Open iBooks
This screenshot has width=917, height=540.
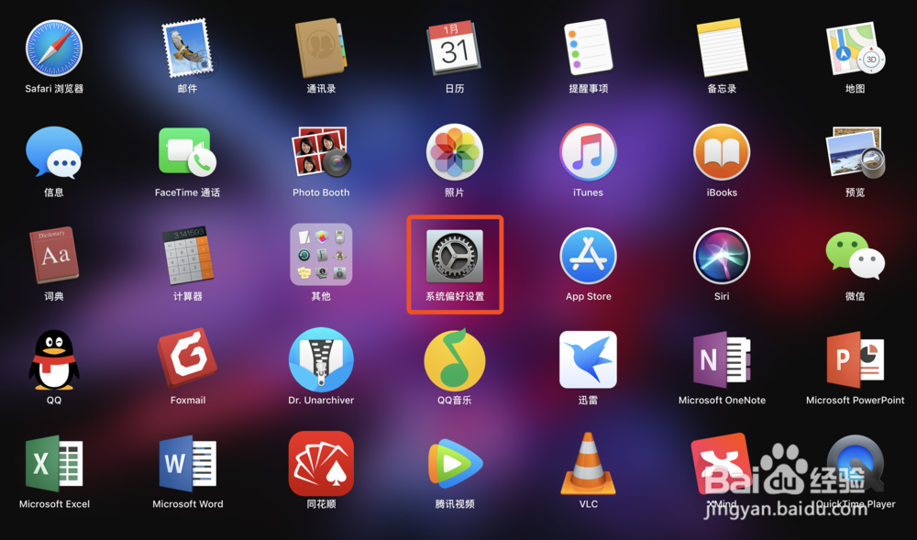point(722,152)
